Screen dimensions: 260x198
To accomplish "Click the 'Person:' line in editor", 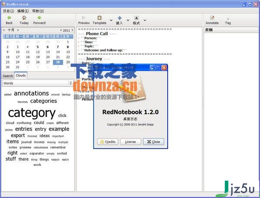I will click(91, 38).
